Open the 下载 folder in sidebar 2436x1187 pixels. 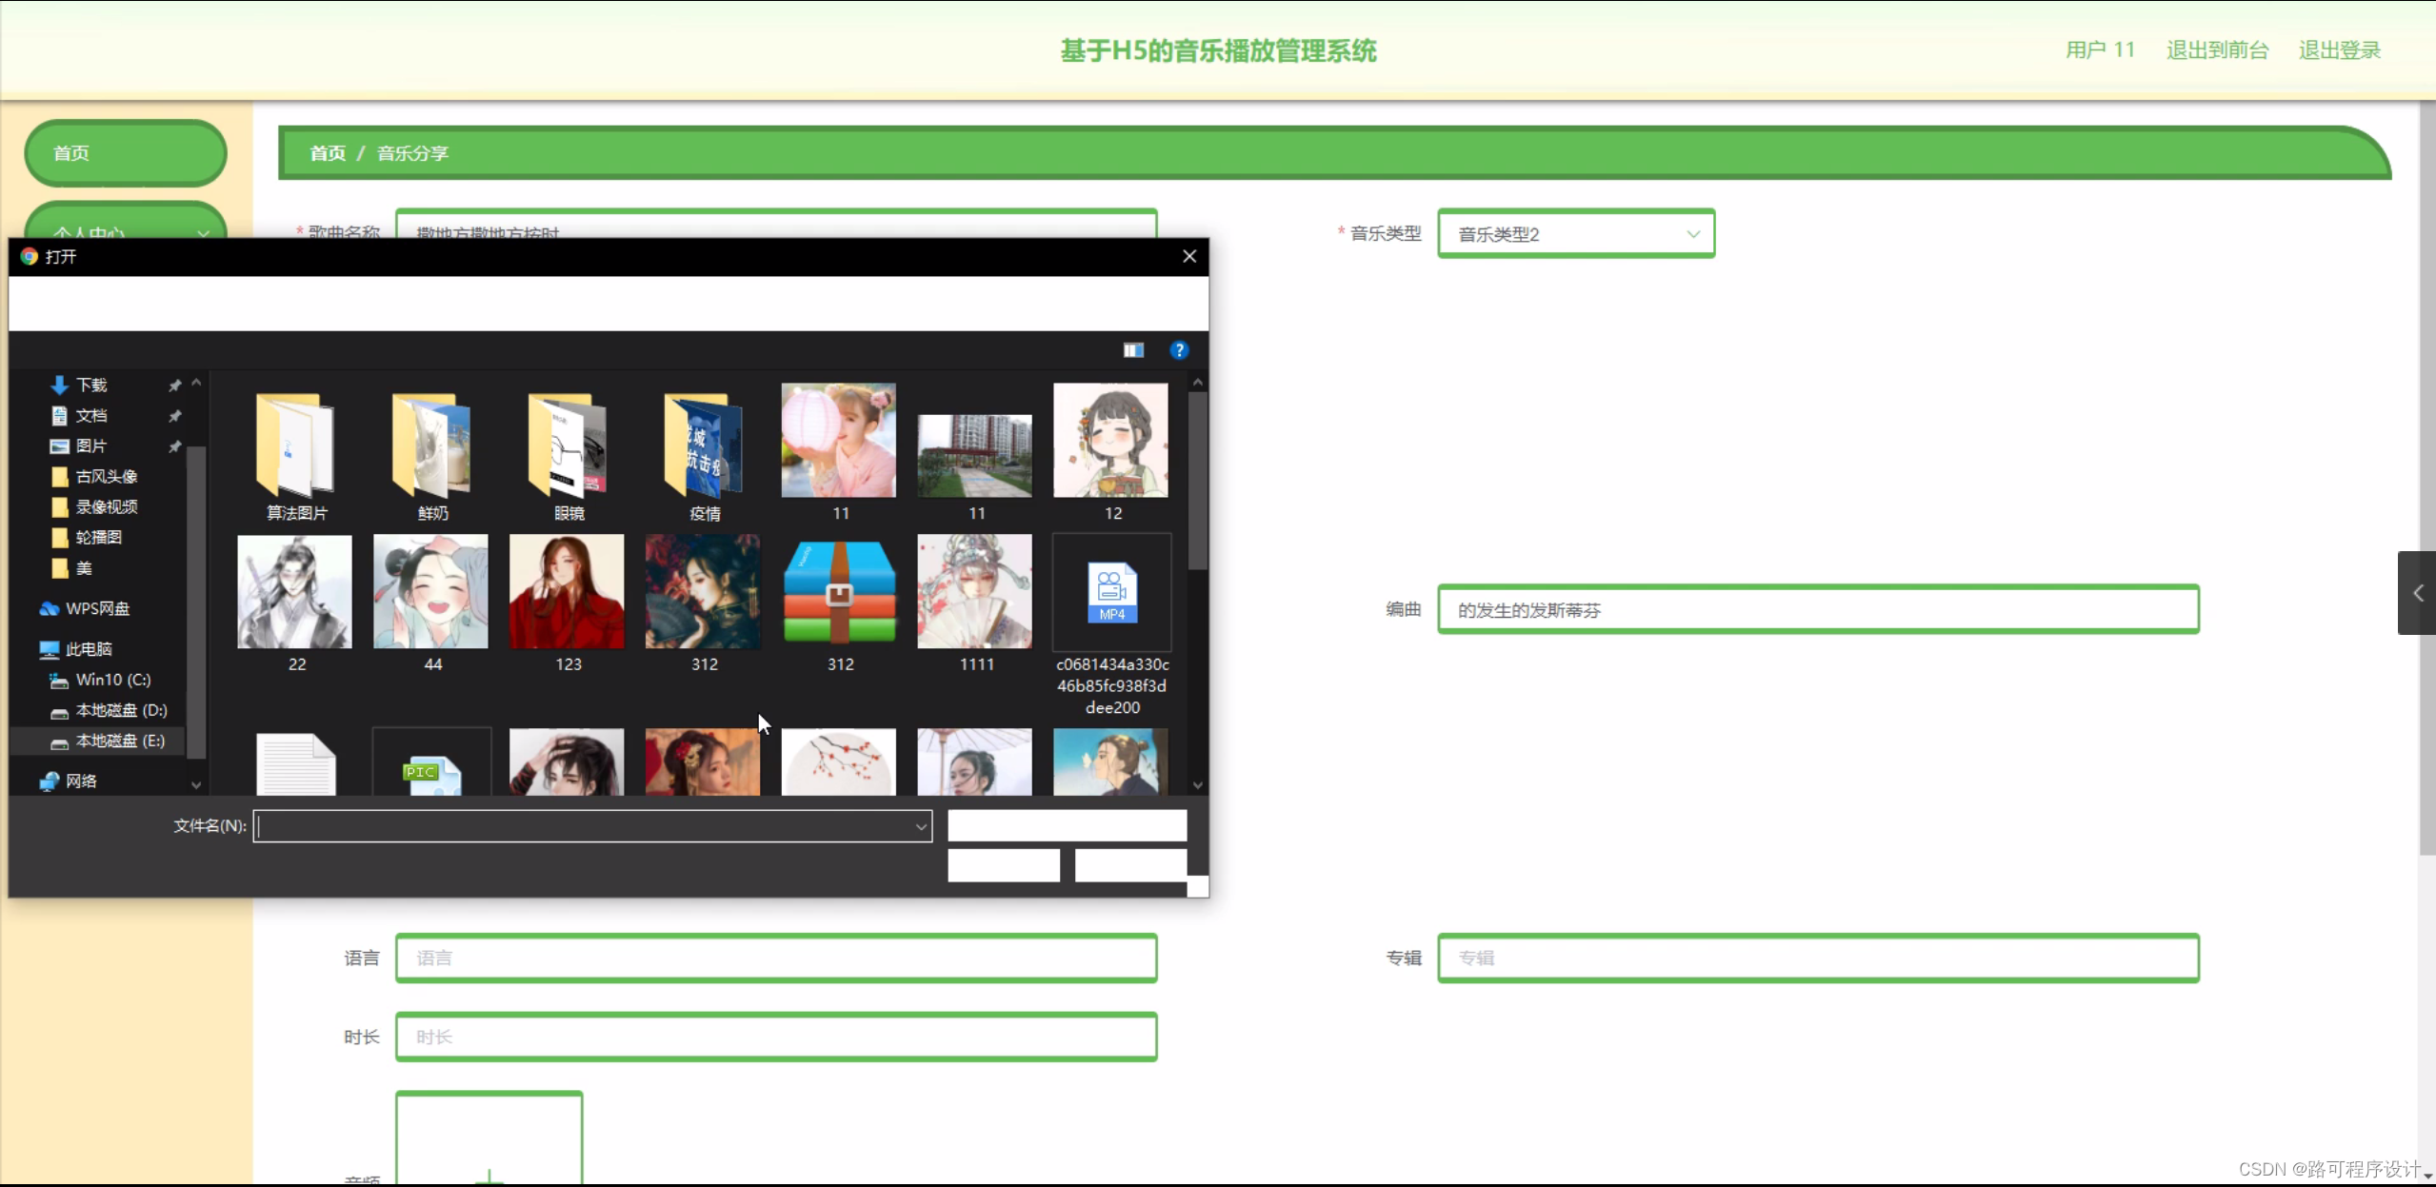90,384
